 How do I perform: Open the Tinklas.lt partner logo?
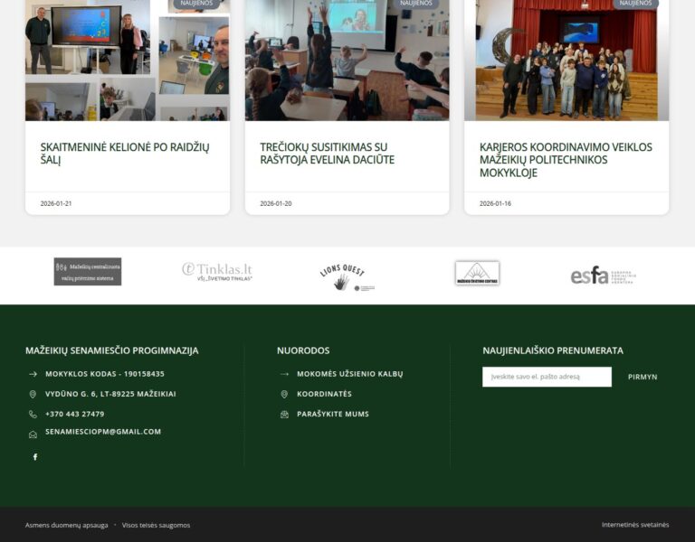217,272
